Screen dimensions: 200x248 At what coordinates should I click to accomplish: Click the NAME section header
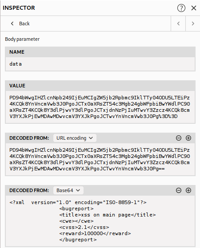pos(100,52)
